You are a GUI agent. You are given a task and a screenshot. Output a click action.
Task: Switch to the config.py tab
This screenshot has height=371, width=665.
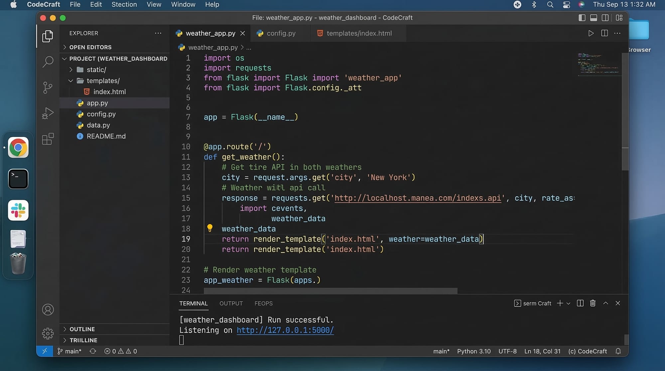point(281,33)
